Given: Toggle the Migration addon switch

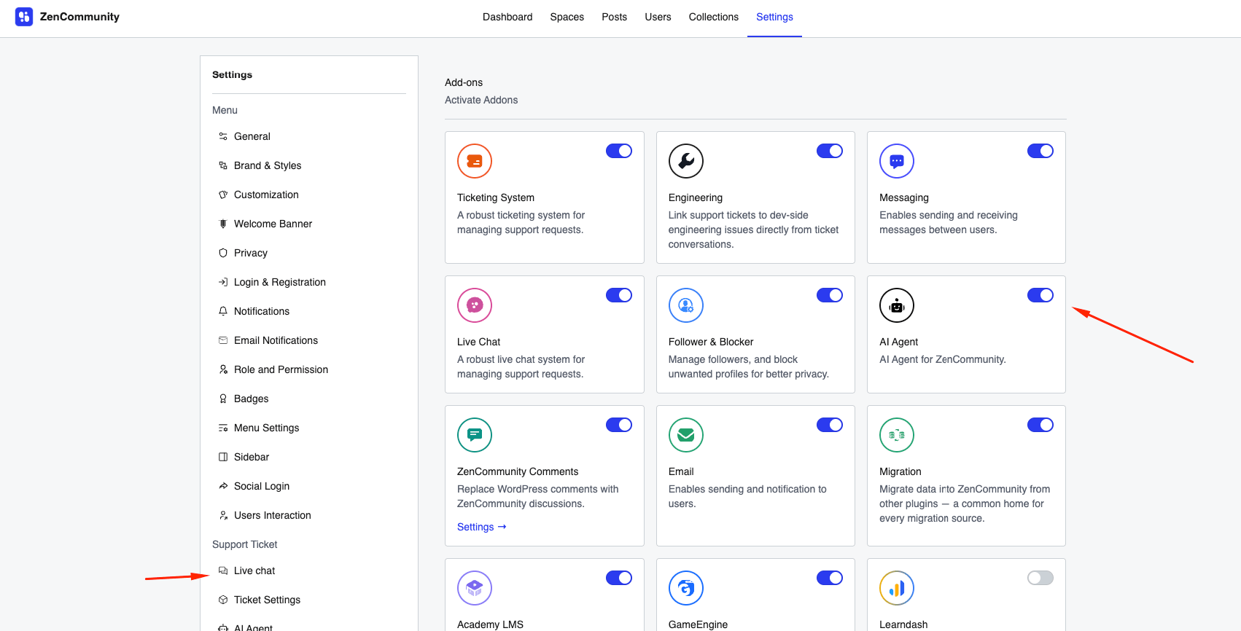Looking at the screenshot, I should (1040, 425).
